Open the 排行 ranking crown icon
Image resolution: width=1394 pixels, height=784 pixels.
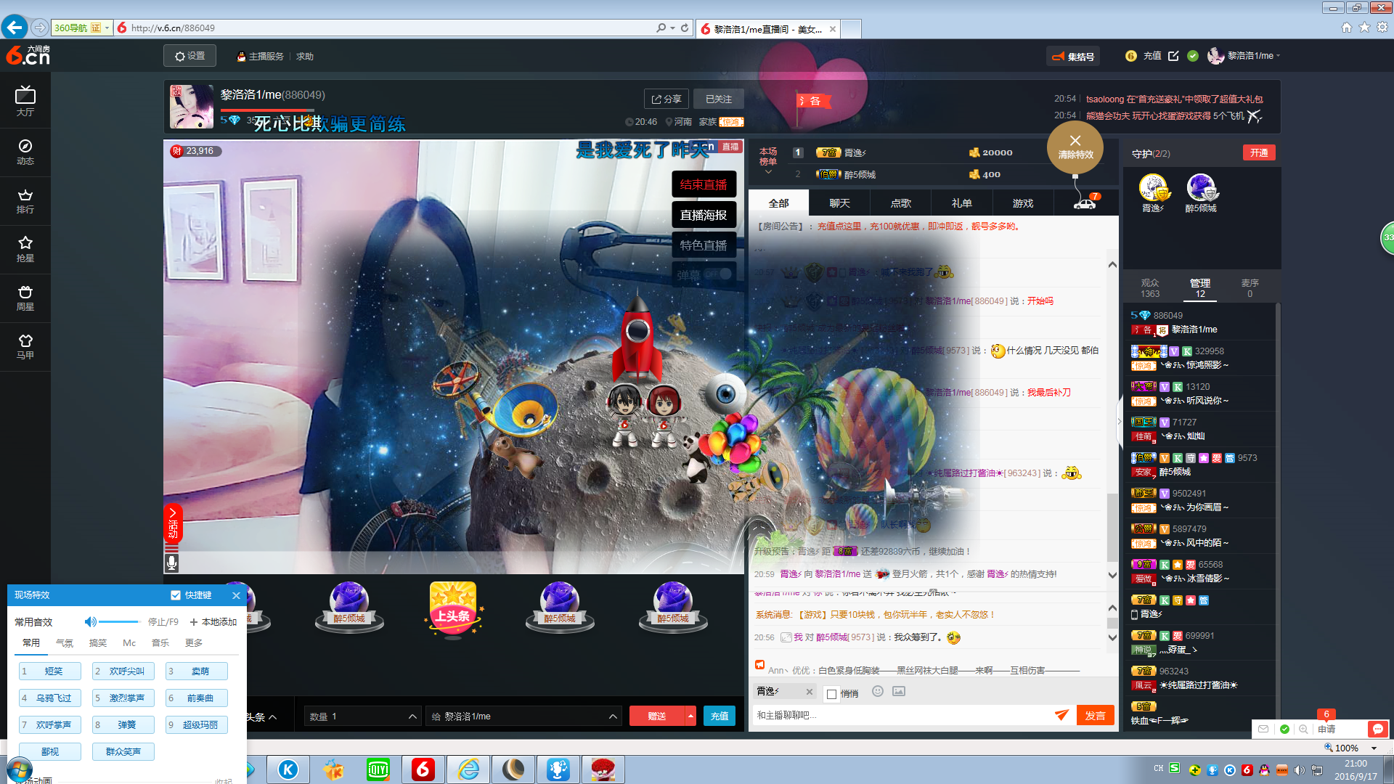click(25, 201)
